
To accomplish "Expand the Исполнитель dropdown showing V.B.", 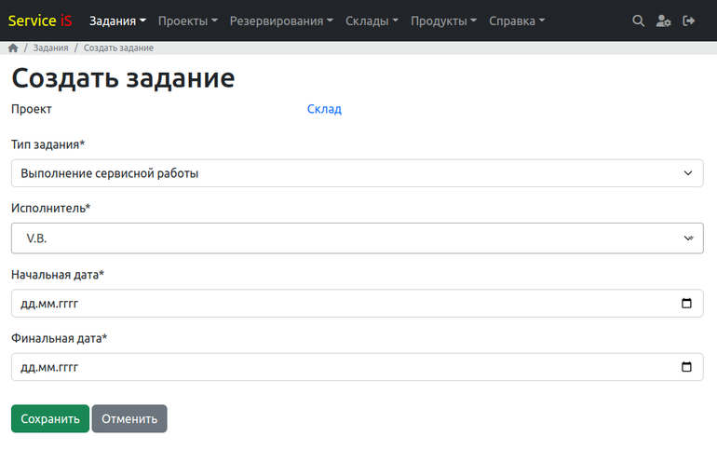I will (358, 238).
